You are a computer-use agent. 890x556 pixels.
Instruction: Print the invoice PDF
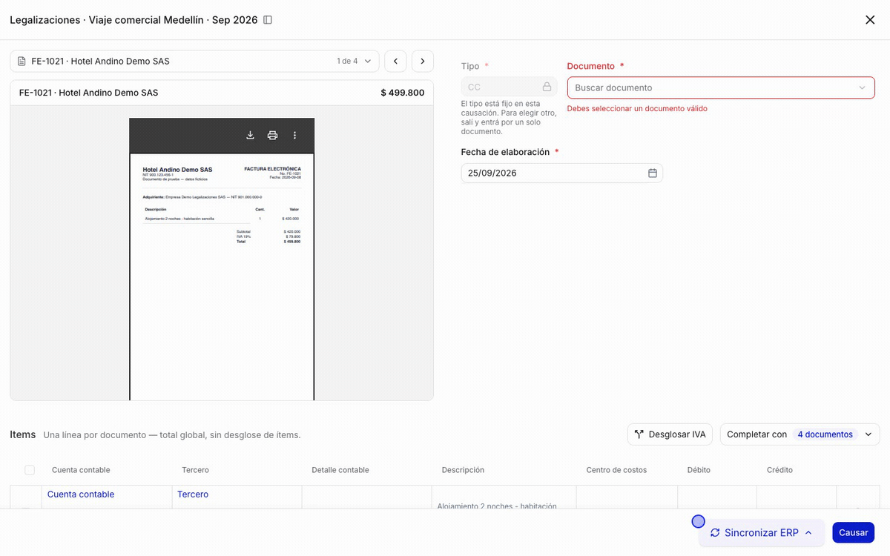(x=272, y=135)
